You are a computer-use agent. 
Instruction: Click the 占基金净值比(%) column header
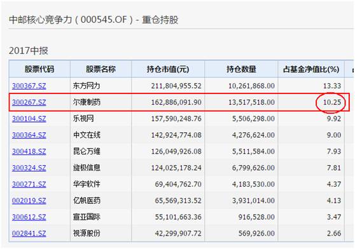(x=311, y=69)
